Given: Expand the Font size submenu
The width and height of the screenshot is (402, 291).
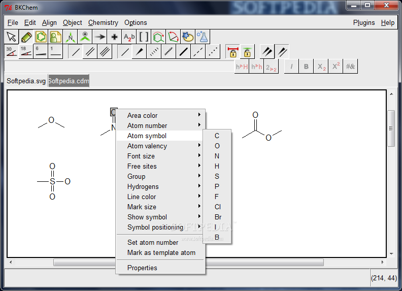Looking at the screenshot, I should 160,156.
